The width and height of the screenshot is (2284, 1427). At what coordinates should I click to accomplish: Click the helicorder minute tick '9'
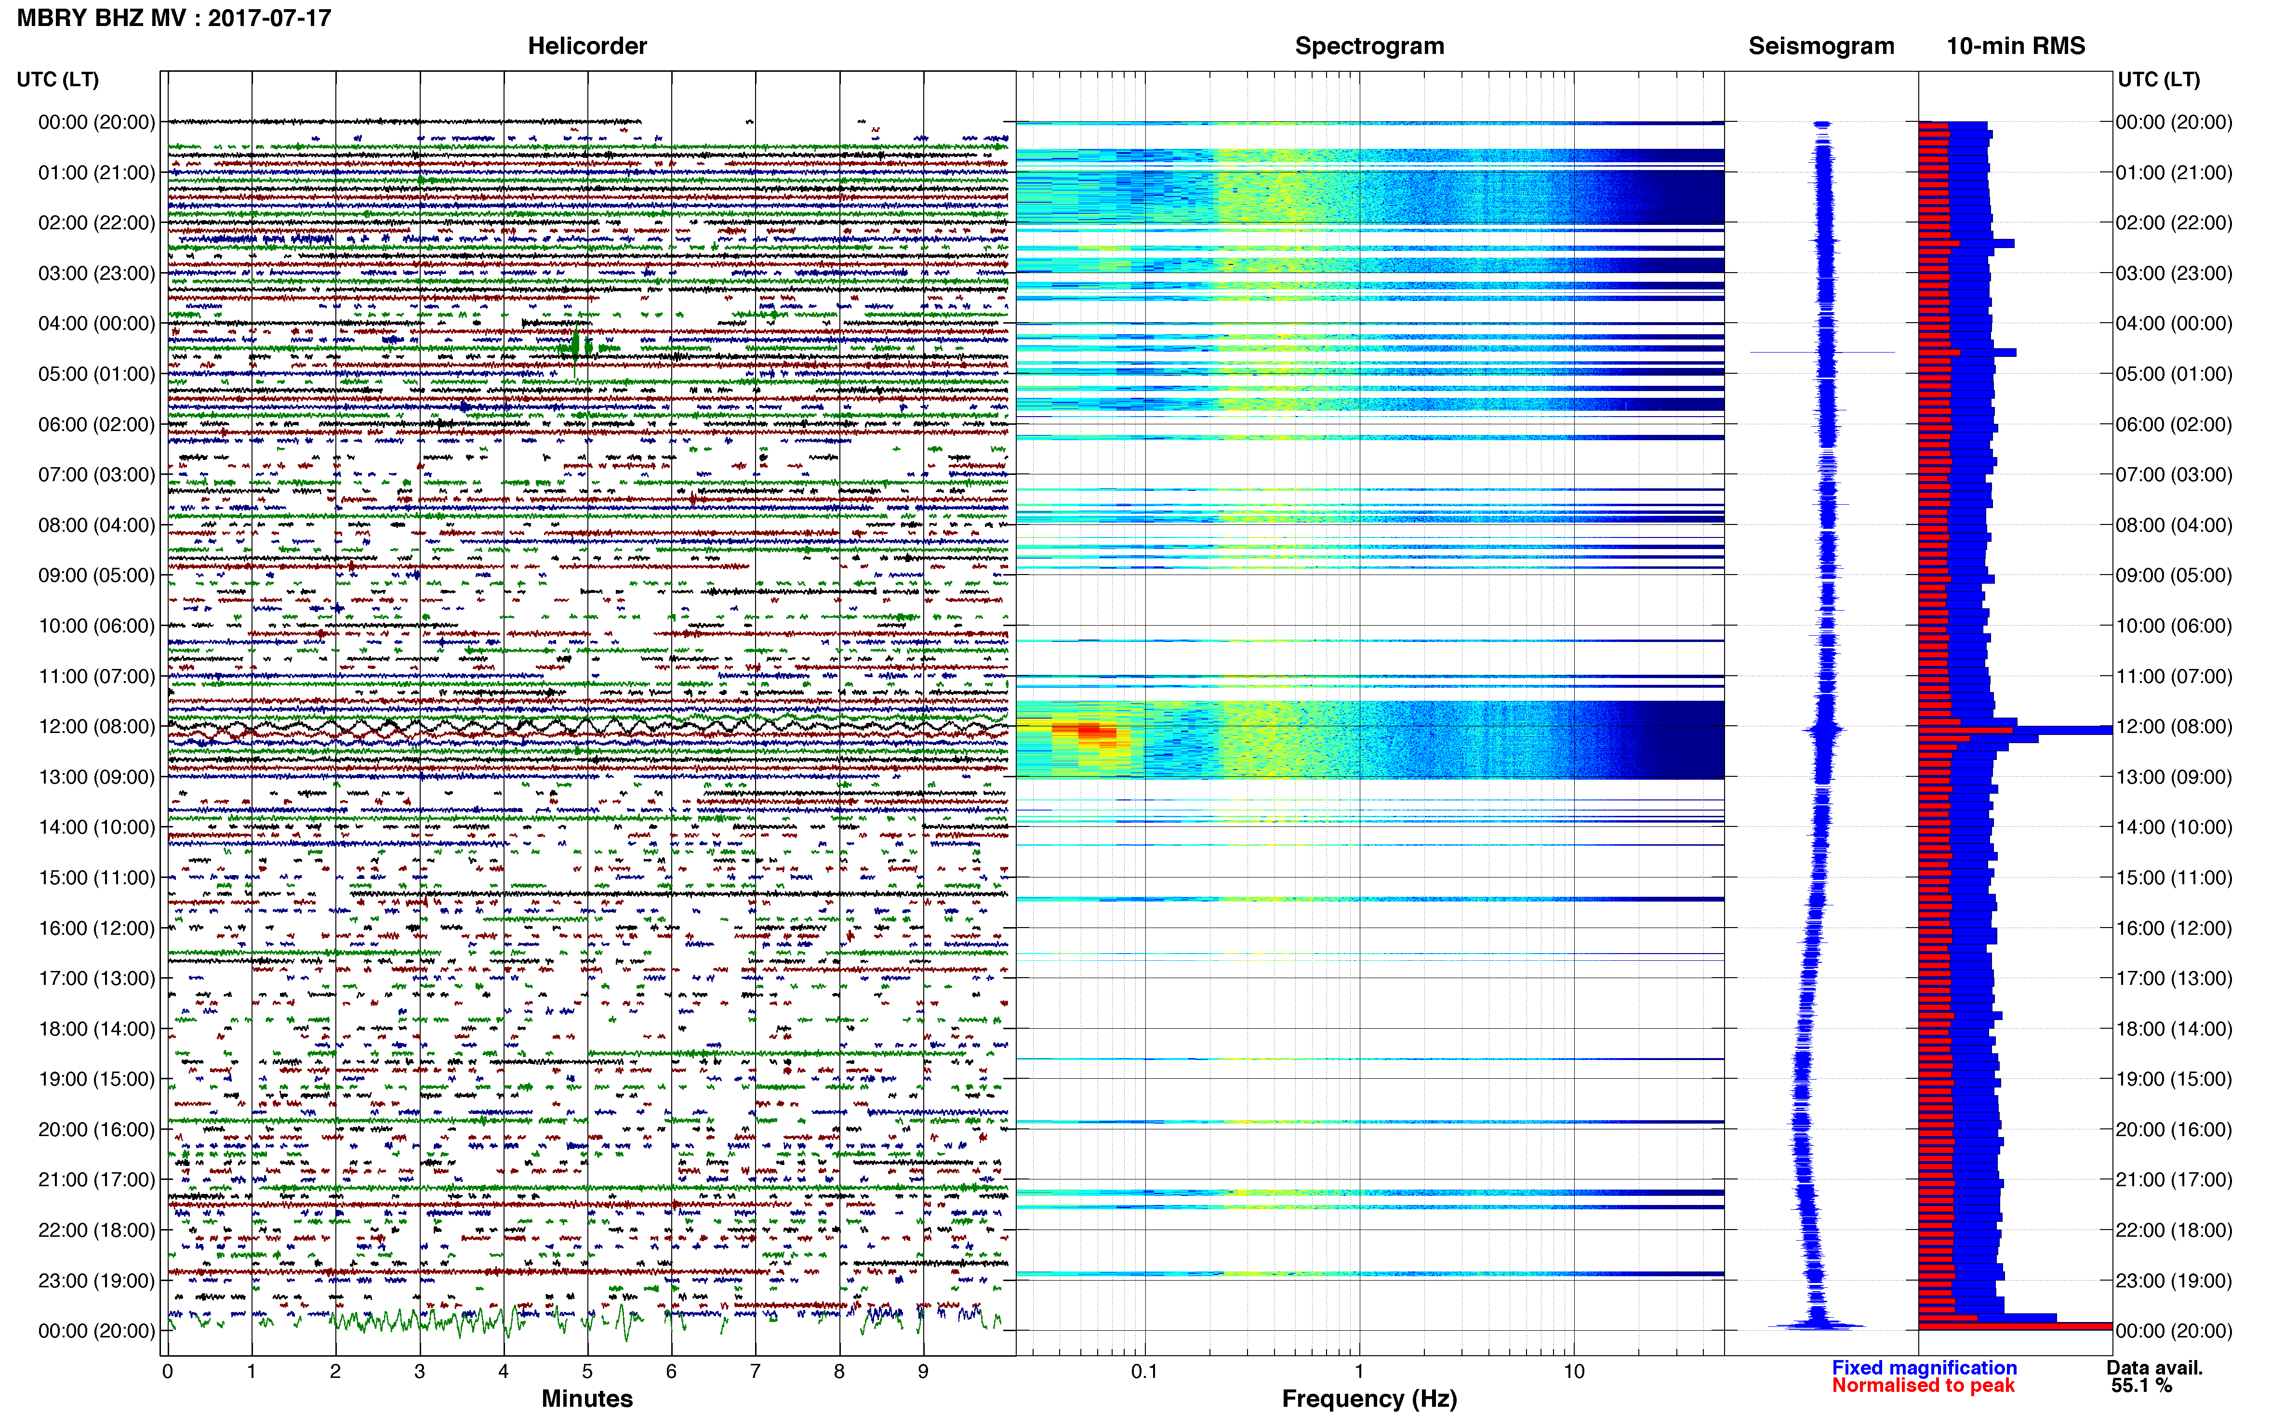click(x=923, y=1371)
